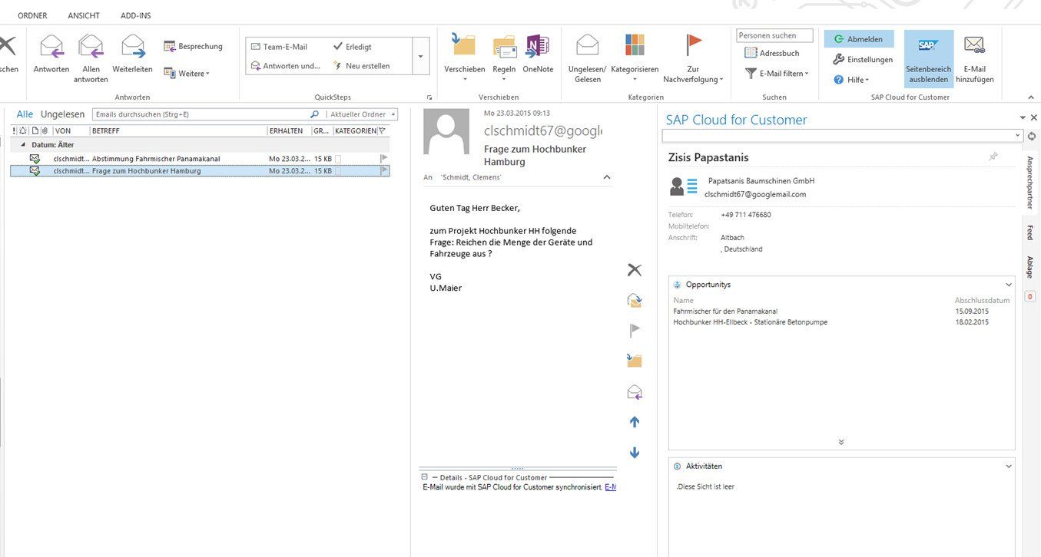This screenshot has height=557, width=1041.
Task: Toggle Ungelesen/Gelesen envelope icon
Action: point(588,45)
